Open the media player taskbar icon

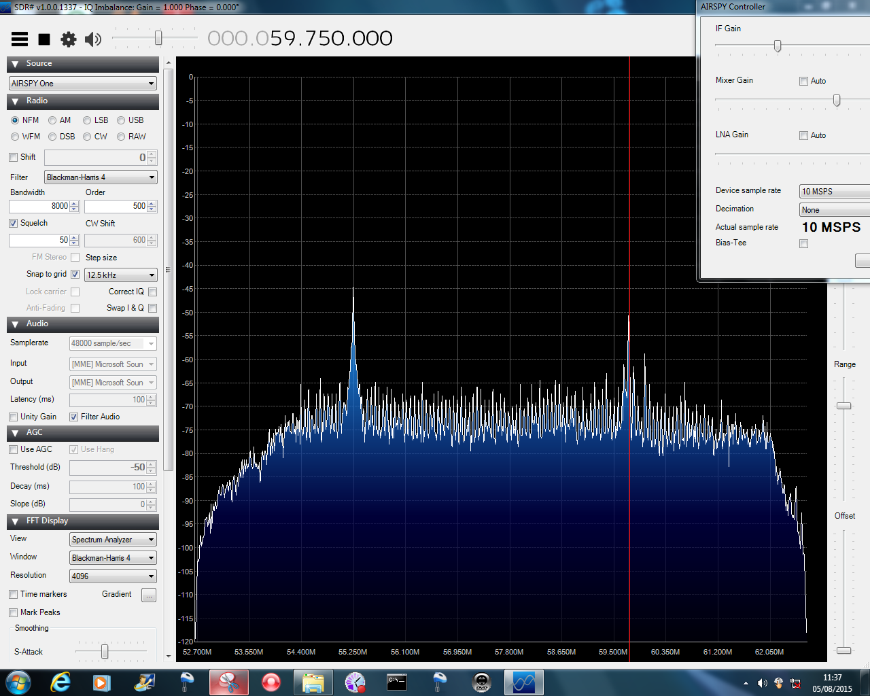(x=102, y=682)
